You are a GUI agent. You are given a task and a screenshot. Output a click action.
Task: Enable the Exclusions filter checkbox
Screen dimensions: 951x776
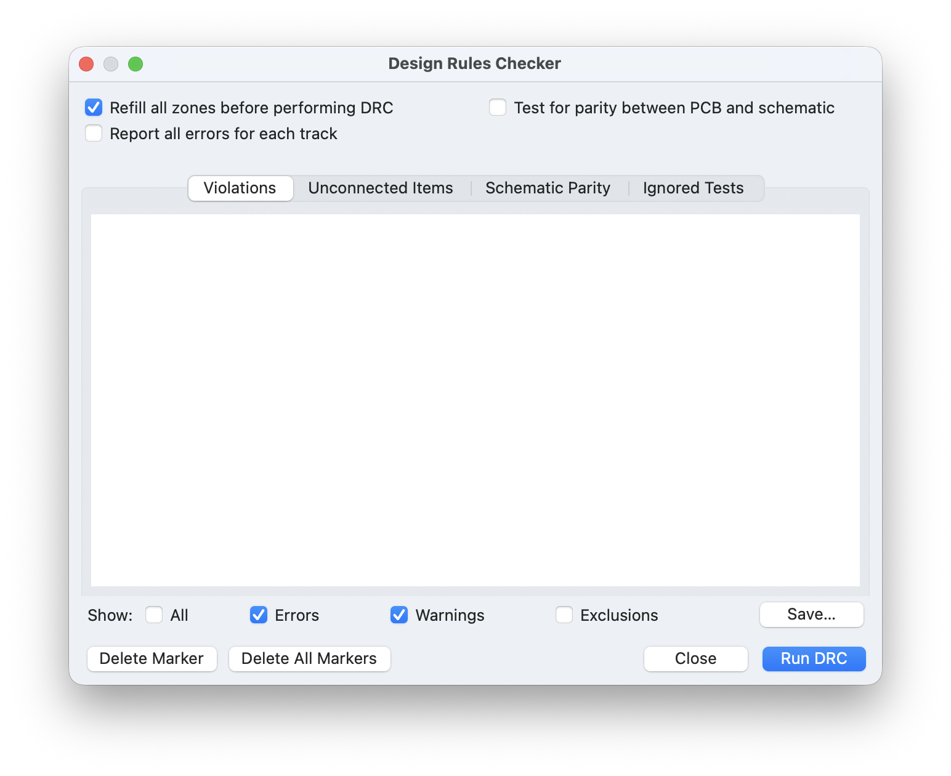point(564,615)
